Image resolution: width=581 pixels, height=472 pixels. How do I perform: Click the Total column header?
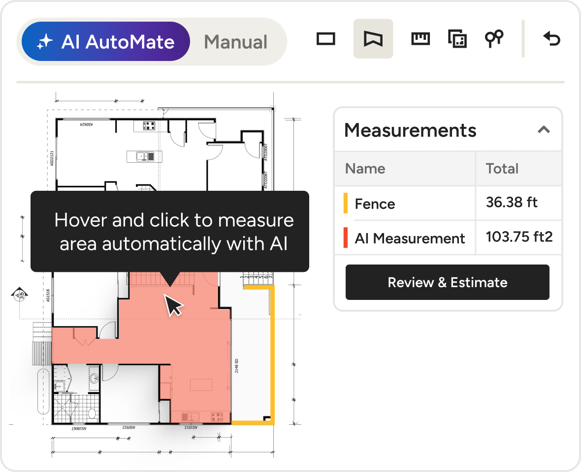502,169
